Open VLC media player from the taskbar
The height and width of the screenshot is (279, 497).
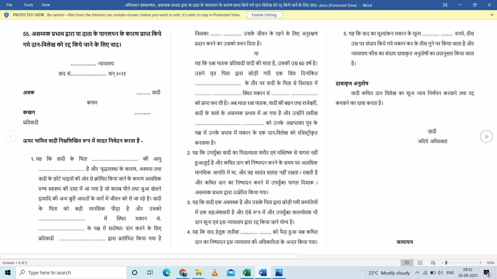pos(215,273)
